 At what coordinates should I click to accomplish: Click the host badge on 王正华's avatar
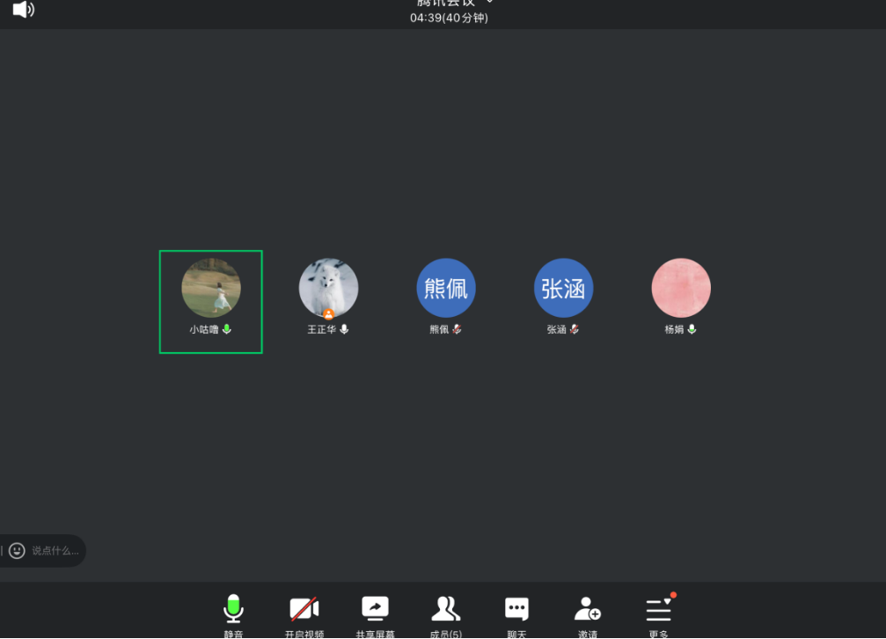(x=328, y=314)
